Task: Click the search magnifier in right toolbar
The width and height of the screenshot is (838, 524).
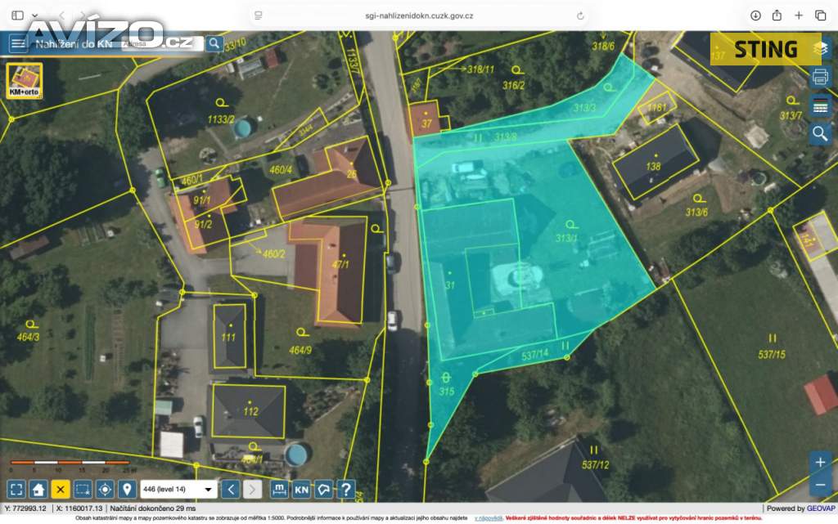Action: click(x=820, y=133)
